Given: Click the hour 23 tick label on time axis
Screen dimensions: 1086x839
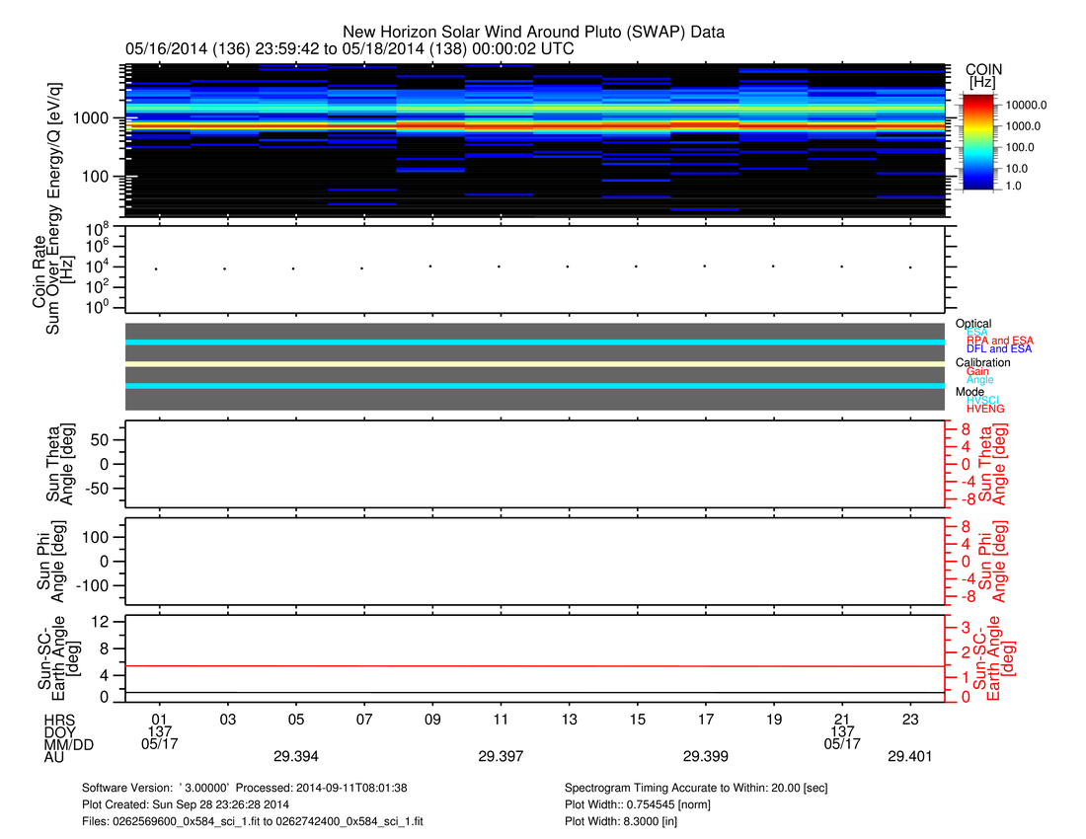Looking at the screenshot, I should (x=910, y=718).
